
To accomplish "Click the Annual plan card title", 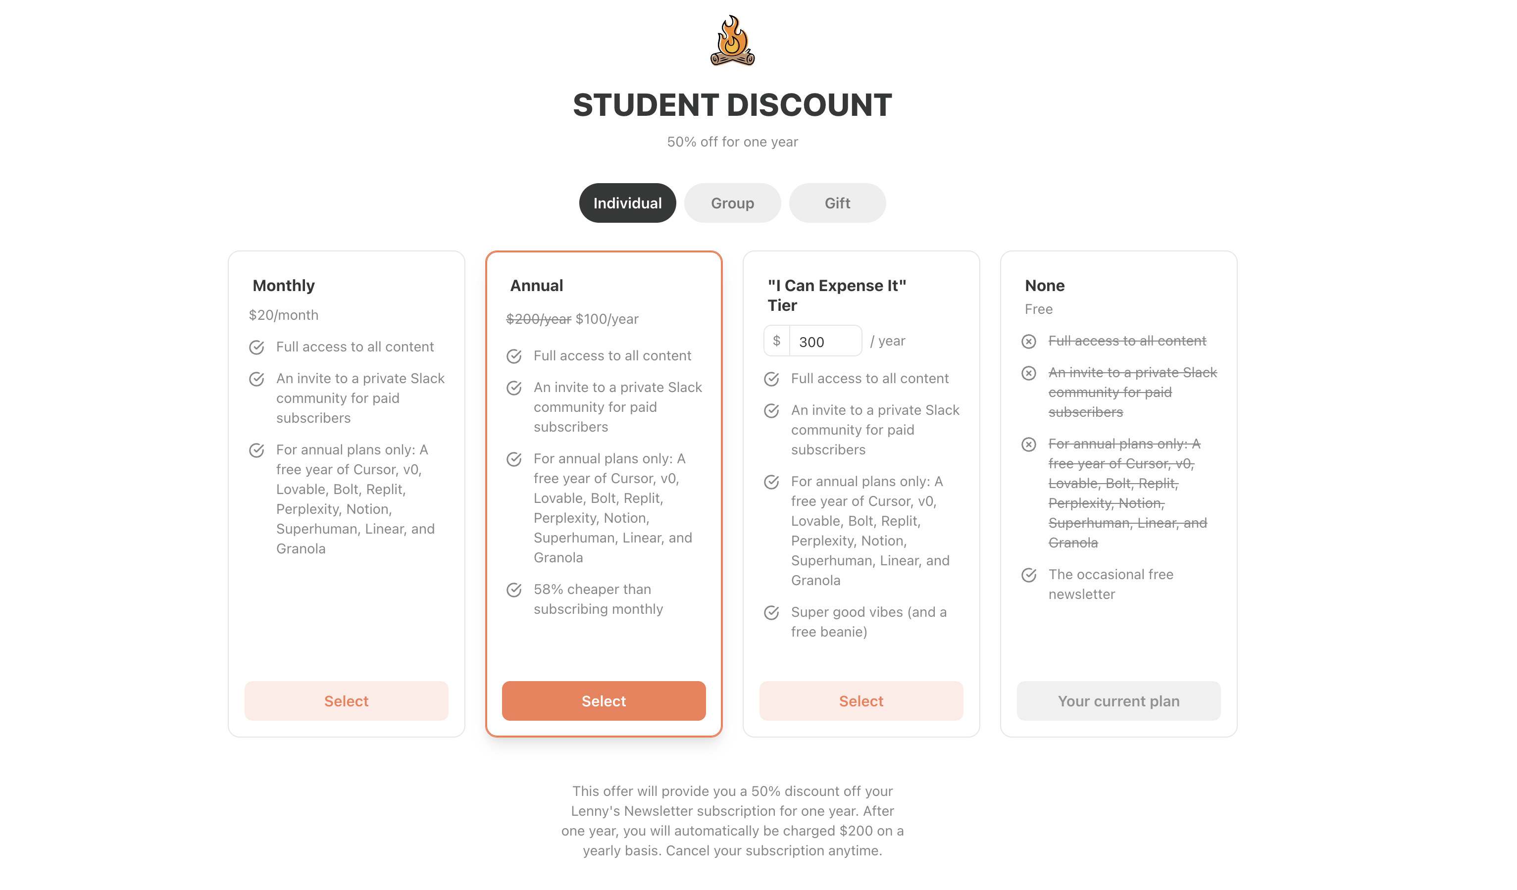I will 536,285.
